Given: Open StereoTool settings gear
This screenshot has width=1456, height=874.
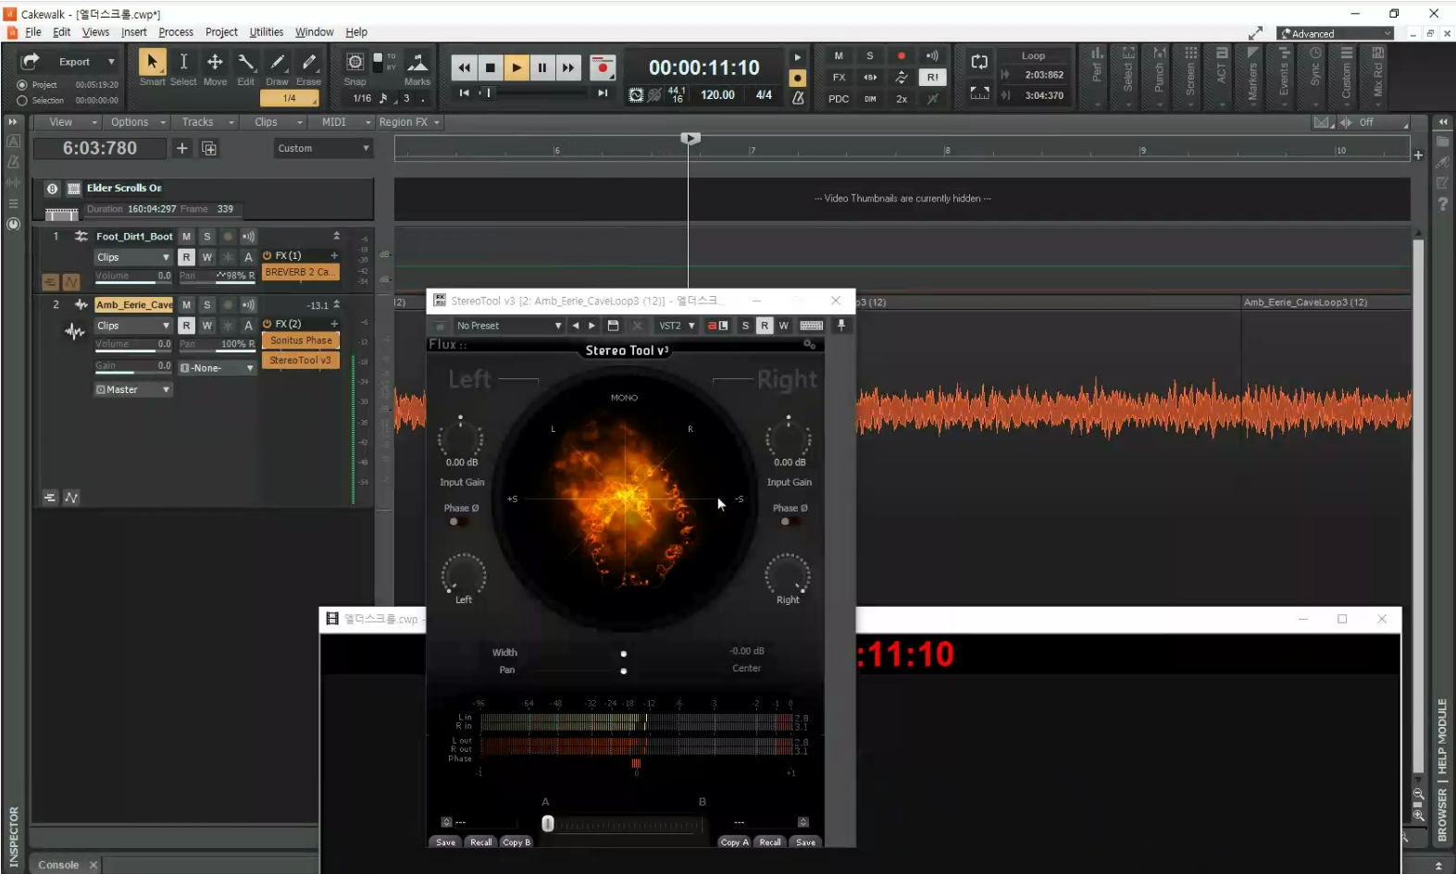Looking at the screenshot, I should (809, 344).
